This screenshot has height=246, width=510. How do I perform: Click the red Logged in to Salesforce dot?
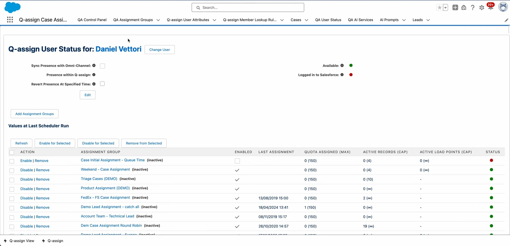[x=351, y=75]
